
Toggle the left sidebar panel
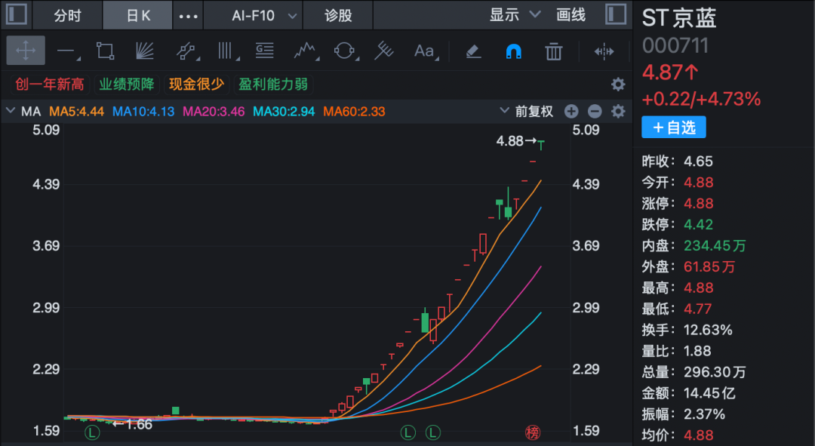17,14
